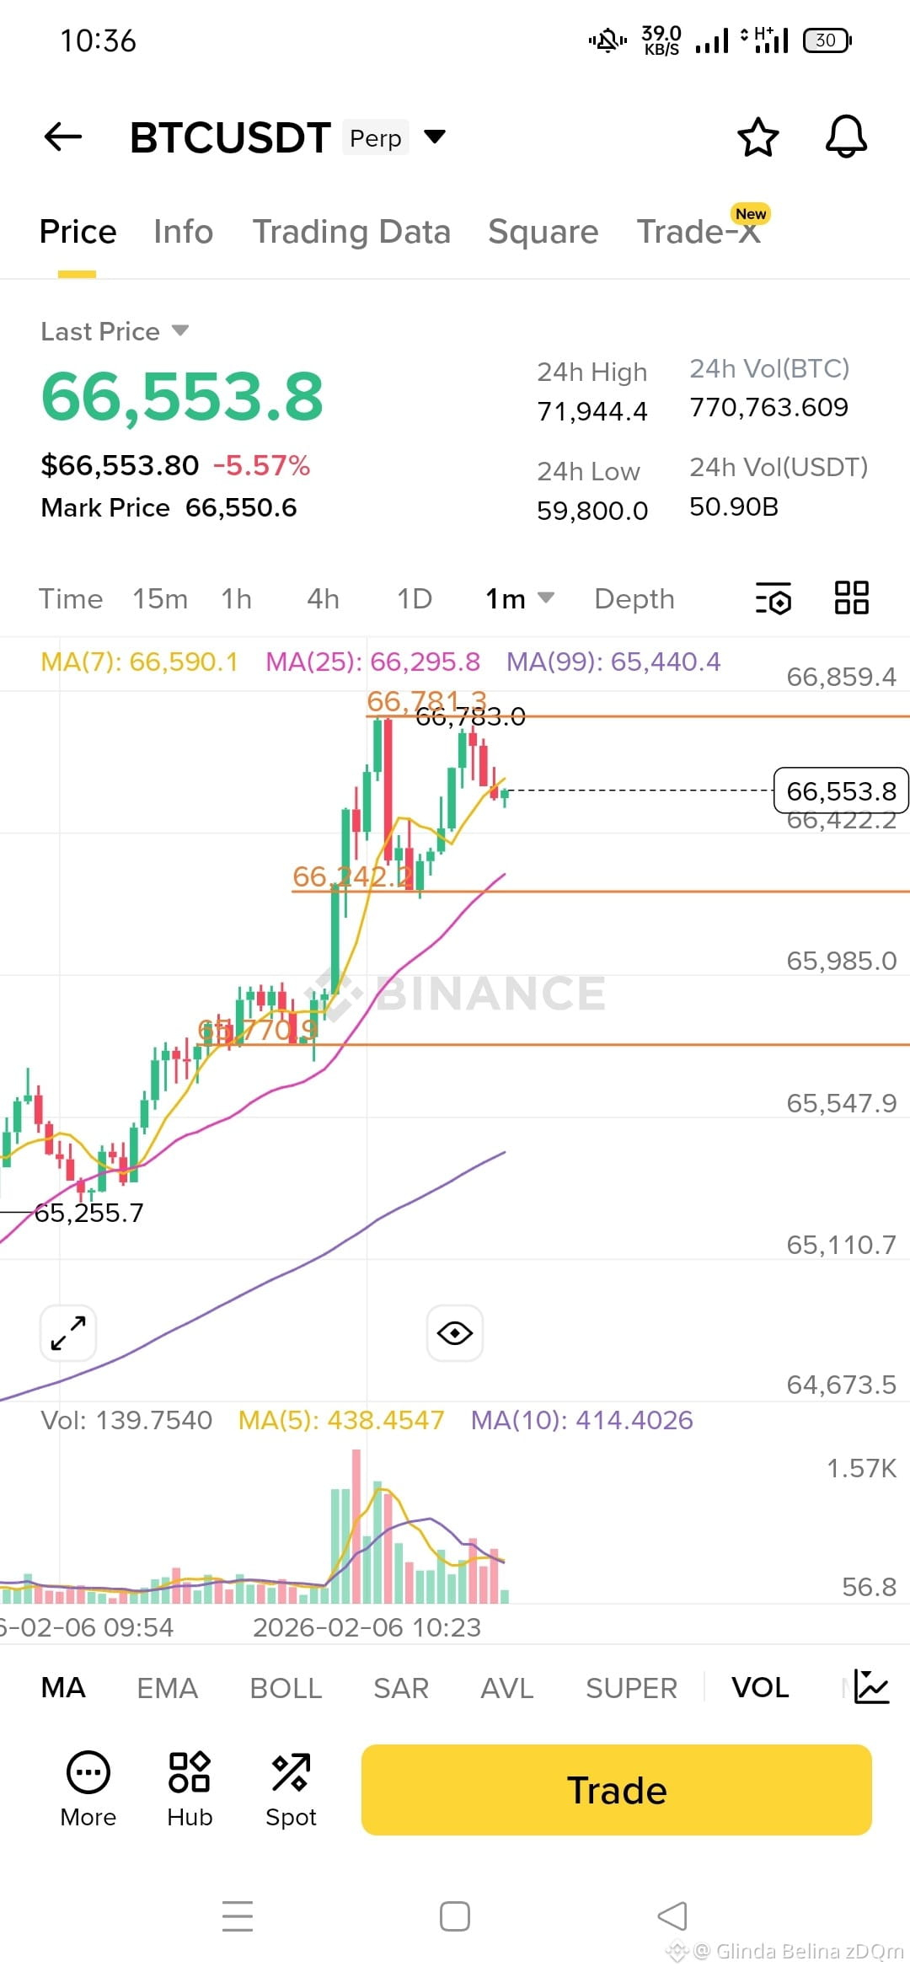Image resolution: width=910 pixels, height=1972 pixels.
Task: Switch to the Price tab
Action: 78,232
